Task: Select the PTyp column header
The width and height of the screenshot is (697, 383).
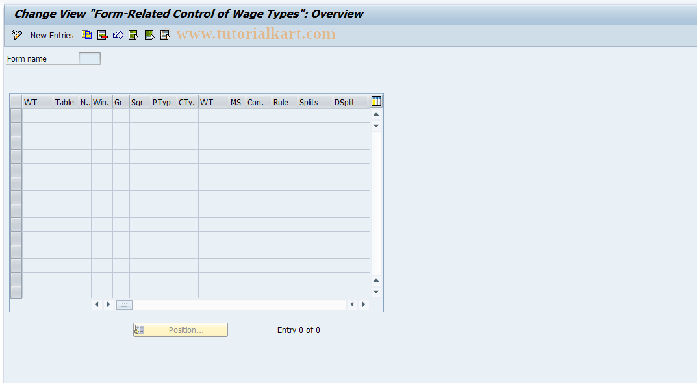Action: pos(164,102)
